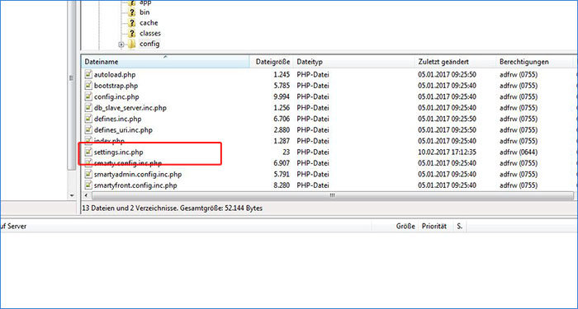Select the cache folder in tree

(x=149, y=23)
